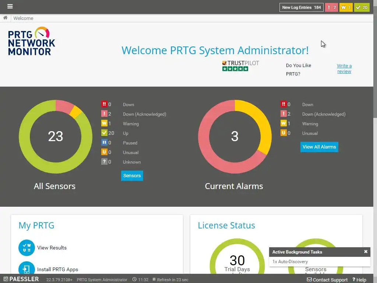Click Down icon in All Sensors legend
This screenshot has height=283, width=377.
point(104,104)
